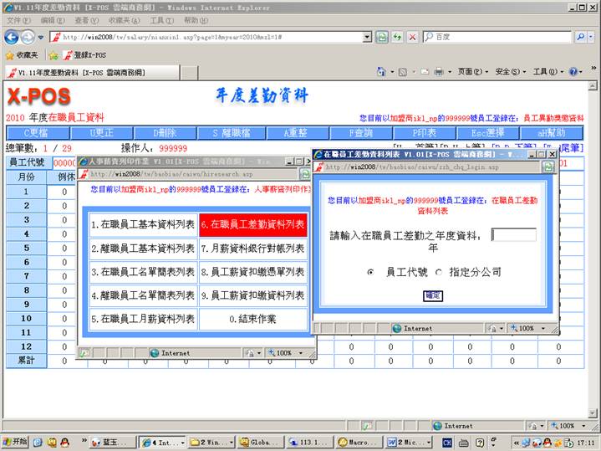Click the browser back arrow button
Screen dimensions: 601x451
[12, 37]
